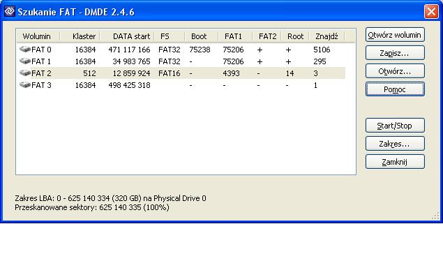Click the FAT1 column header
Screen dimensions: 443x268
pos(235,36)
